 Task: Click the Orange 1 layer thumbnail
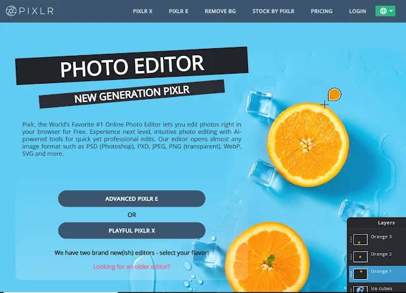tap(360, 274)
